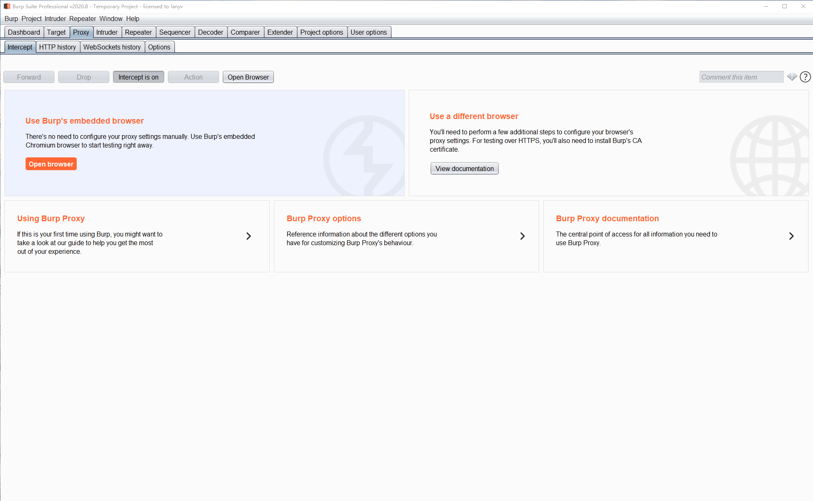Image resolution: width=813 pixels, height=501 pixels.
Task: Open the Extender tab
Action: point(280,32)
